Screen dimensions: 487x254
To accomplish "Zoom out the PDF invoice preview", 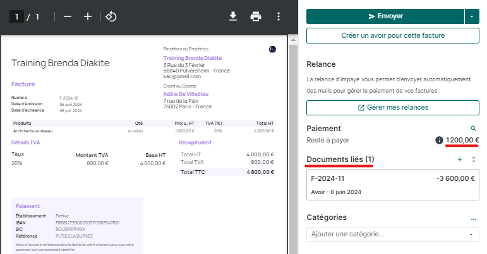I will click(68, 16).
